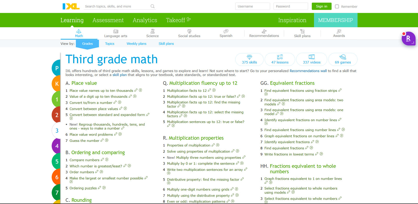
Task: Open Ordering and comparing heading
Action: [98, 153]
